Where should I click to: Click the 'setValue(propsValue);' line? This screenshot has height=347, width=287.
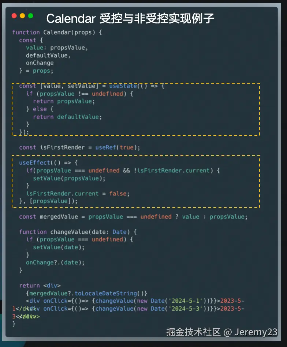coord(69,178)
